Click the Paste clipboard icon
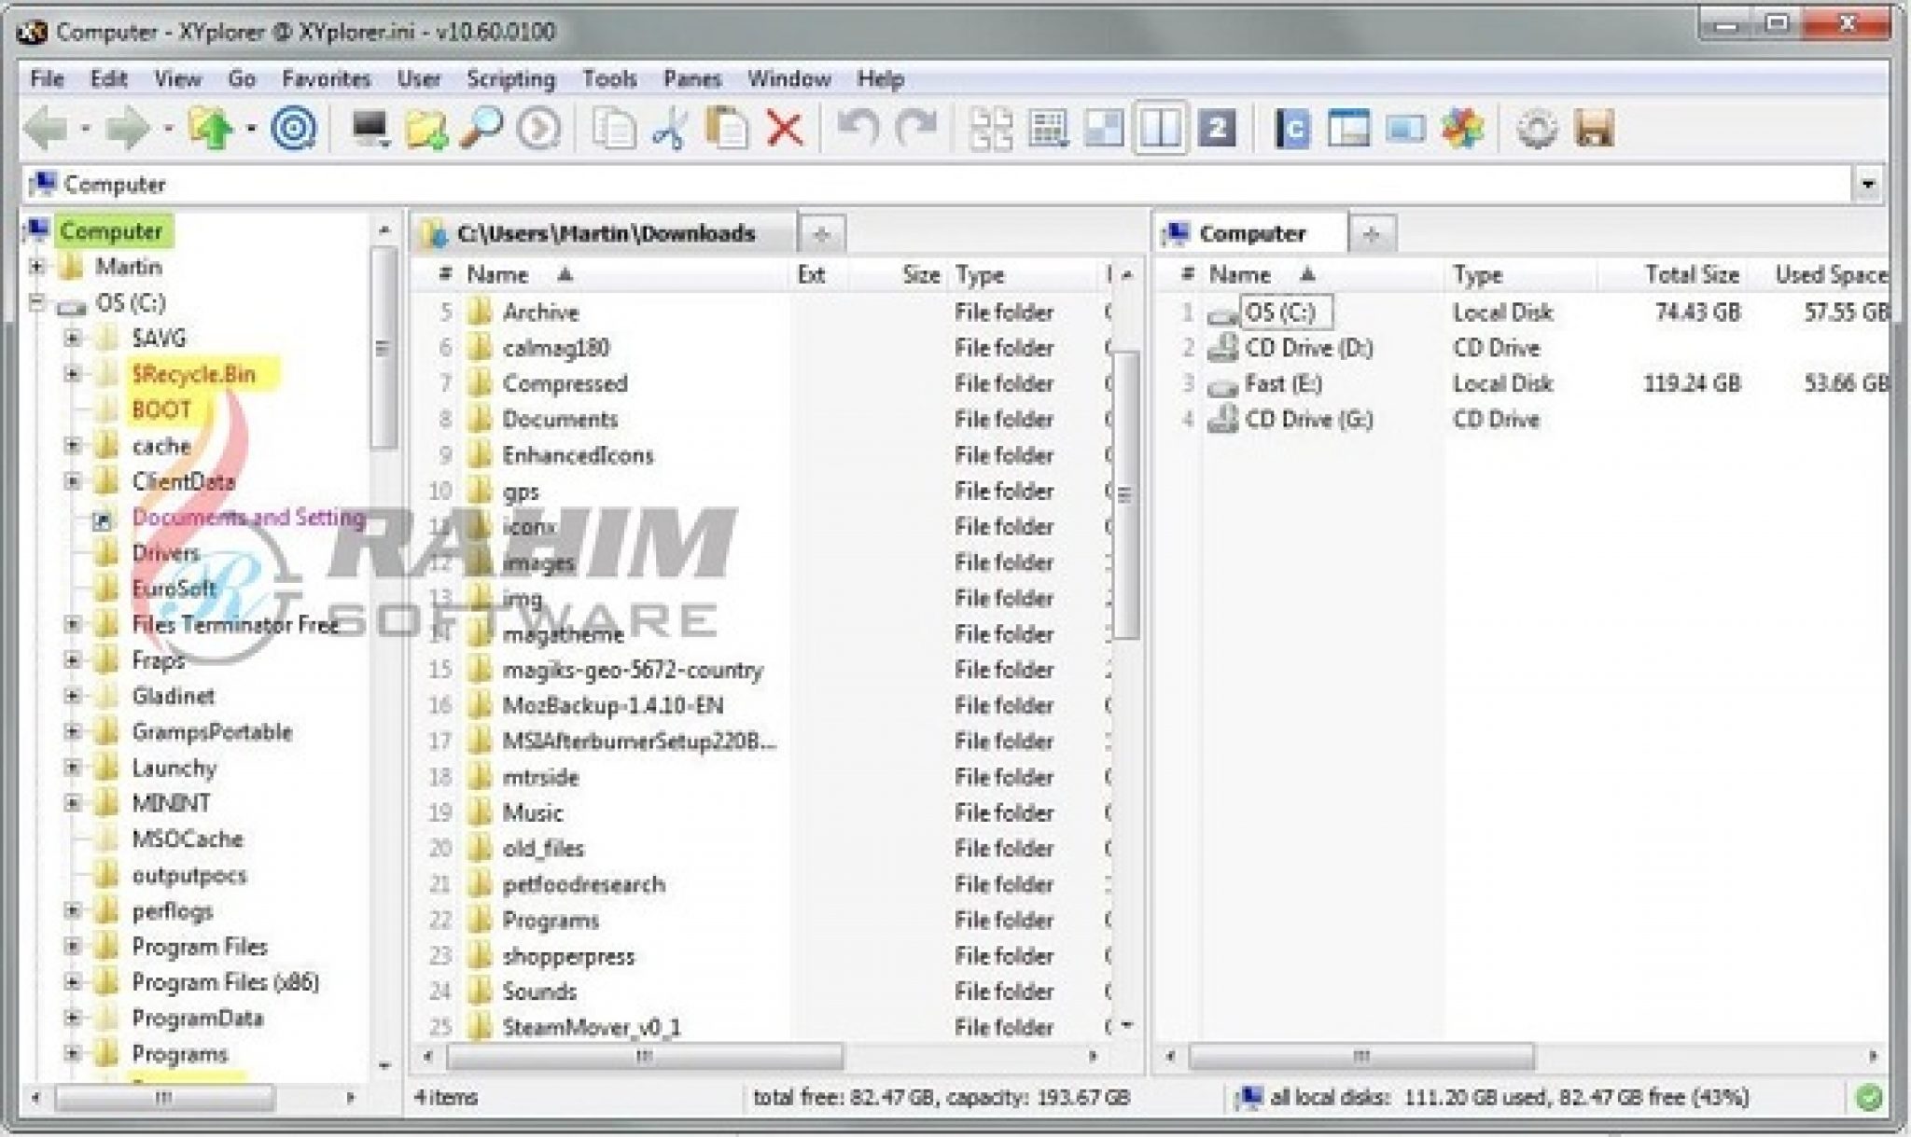 (x=727, y=129)
